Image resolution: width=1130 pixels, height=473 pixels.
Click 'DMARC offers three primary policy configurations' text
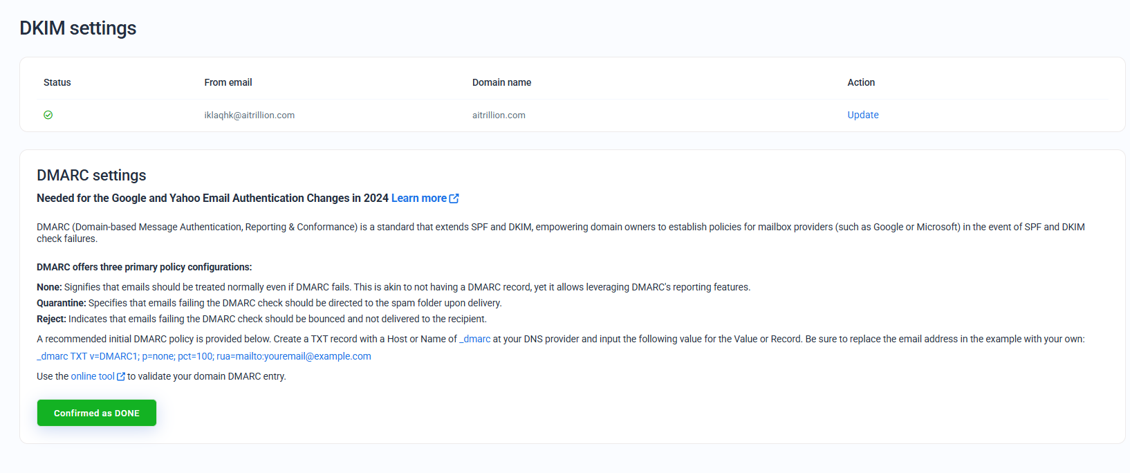145,267
